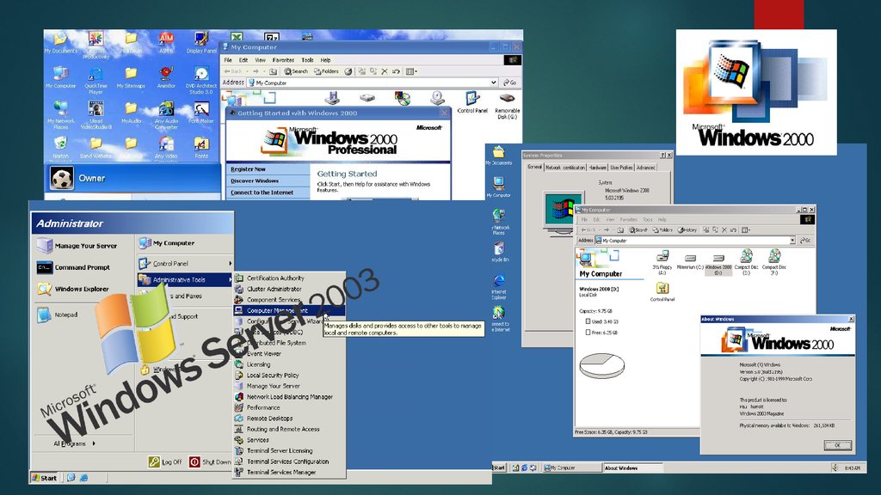881x495 pixels.
Task: Select Command Prompt in the Start menu
Action: 74,268
